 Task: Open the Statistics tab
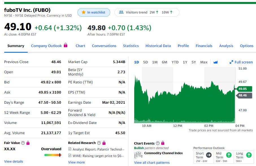click(x=131, y=46)
